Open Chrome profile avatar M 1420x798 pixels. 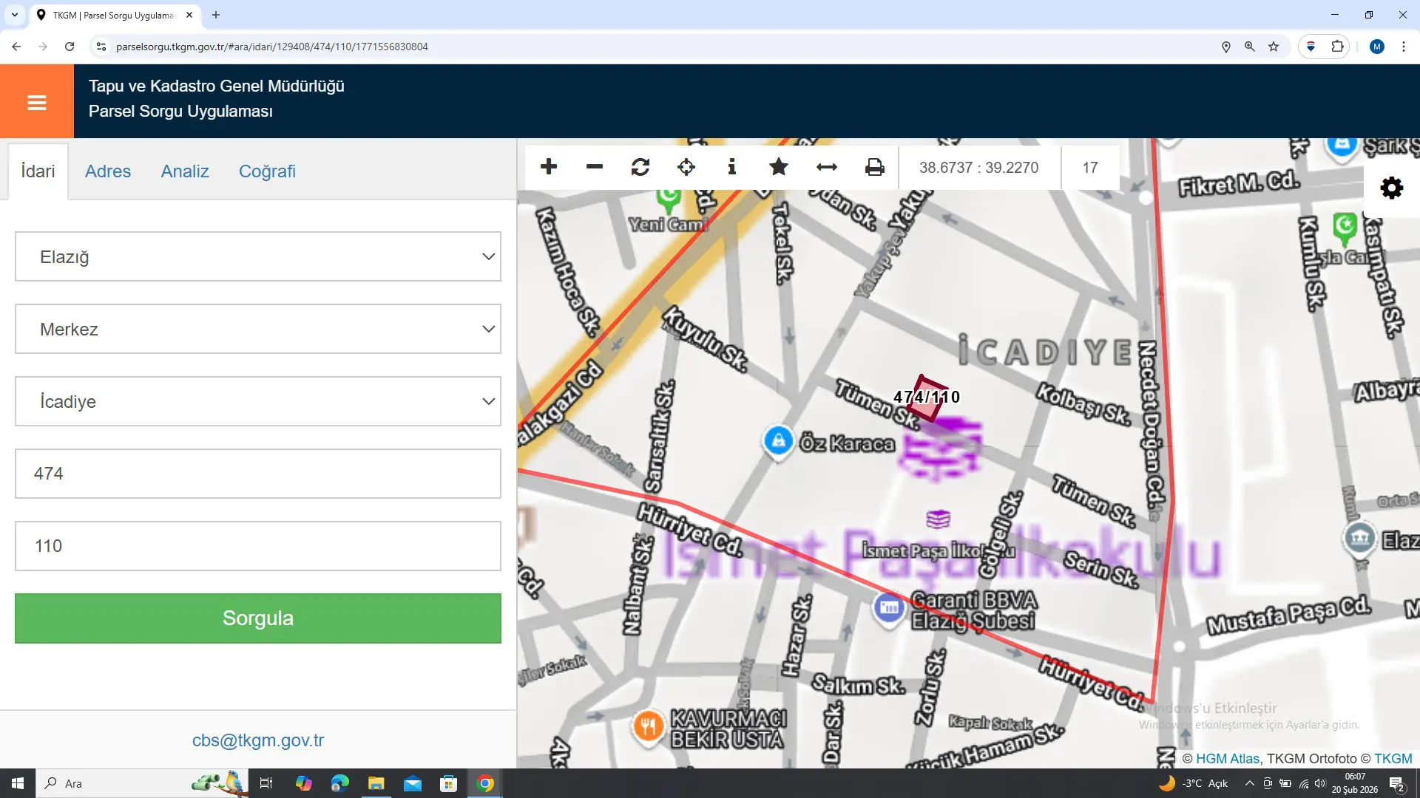click(x=1376, y=47)
